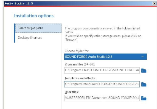This screenshot has width=157, height=109.
Task: Select the User files path input box
Action: point(102,98)
